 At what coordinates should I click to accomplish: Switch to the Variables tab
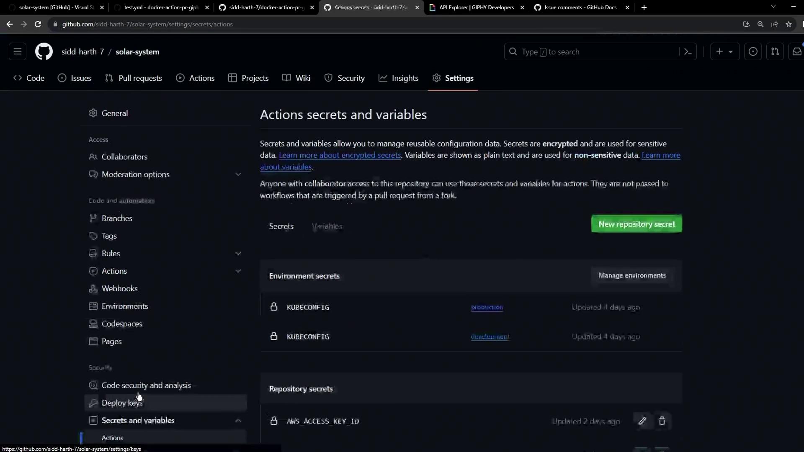pyautogui.click(x=327, y=226)
